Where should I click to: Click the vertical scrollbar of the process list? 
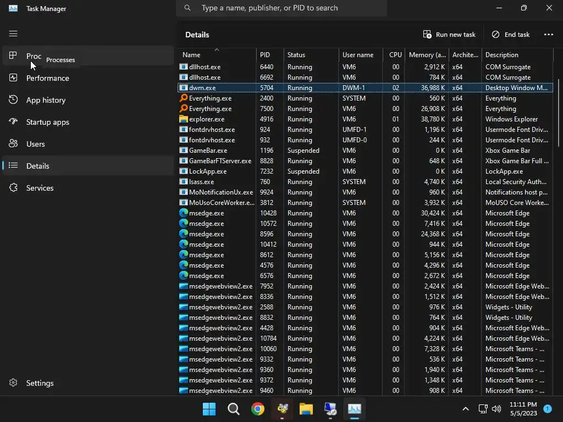[559, 113]
